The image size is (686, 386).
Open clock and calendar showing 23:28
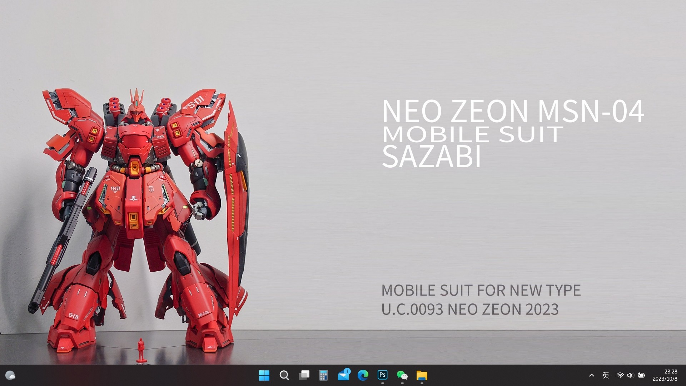click(x=665, y=375)
